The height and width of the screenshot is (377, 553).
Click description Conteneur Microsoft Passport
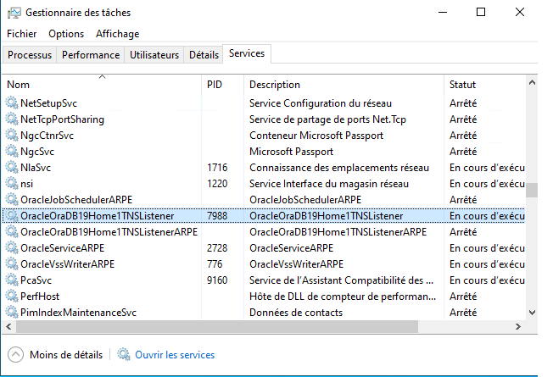coord(316,136)
